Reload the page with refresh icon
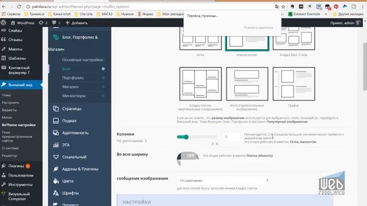The image size is (367, 206). 19,6
